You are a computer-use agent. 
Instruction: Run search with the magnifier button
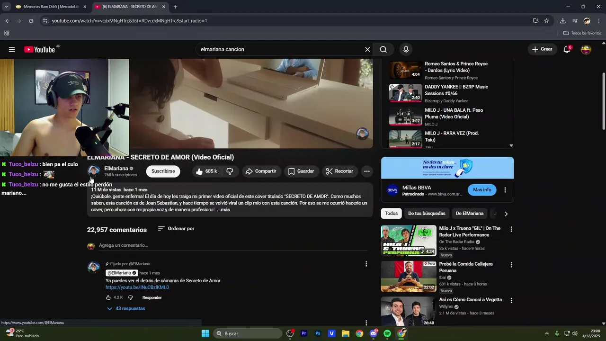tap(383, 49)
